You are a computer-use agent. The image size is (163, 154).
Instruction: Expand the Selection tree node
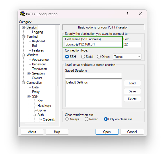(29, 73)
